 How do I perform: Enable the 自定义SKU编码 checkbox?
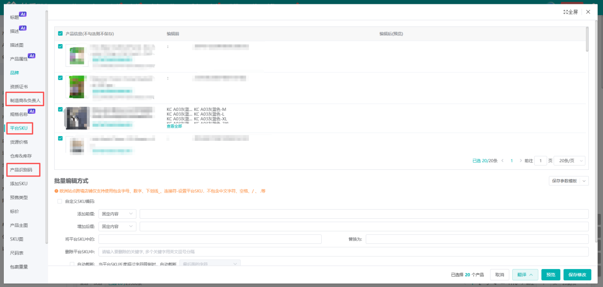(60, 201)
